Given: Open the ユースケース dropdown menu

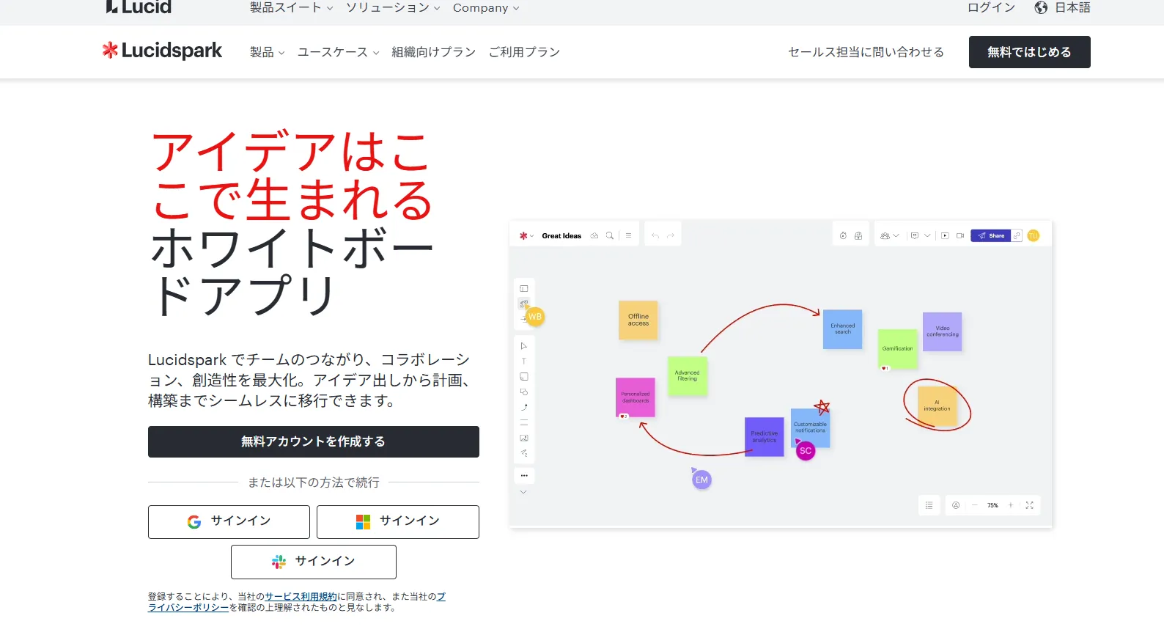Looking at the screenshot, I should (x=338, y=52).
